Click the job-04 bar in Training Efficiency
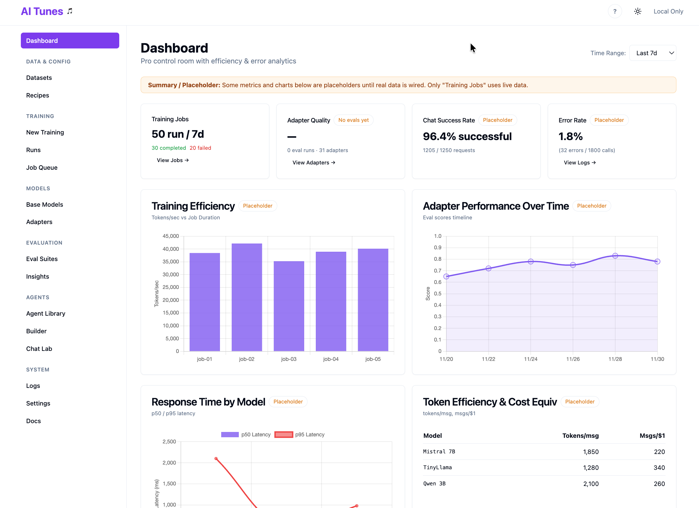699x508 pixels. coord(331,302)
